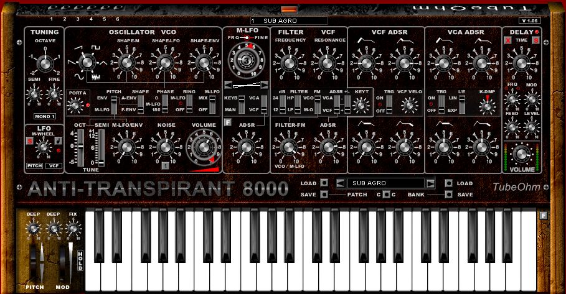Image resolution: width=566 pixels, height=294 pixels.
Task: Click the bank SAVE square button
Action: (448, 195)
